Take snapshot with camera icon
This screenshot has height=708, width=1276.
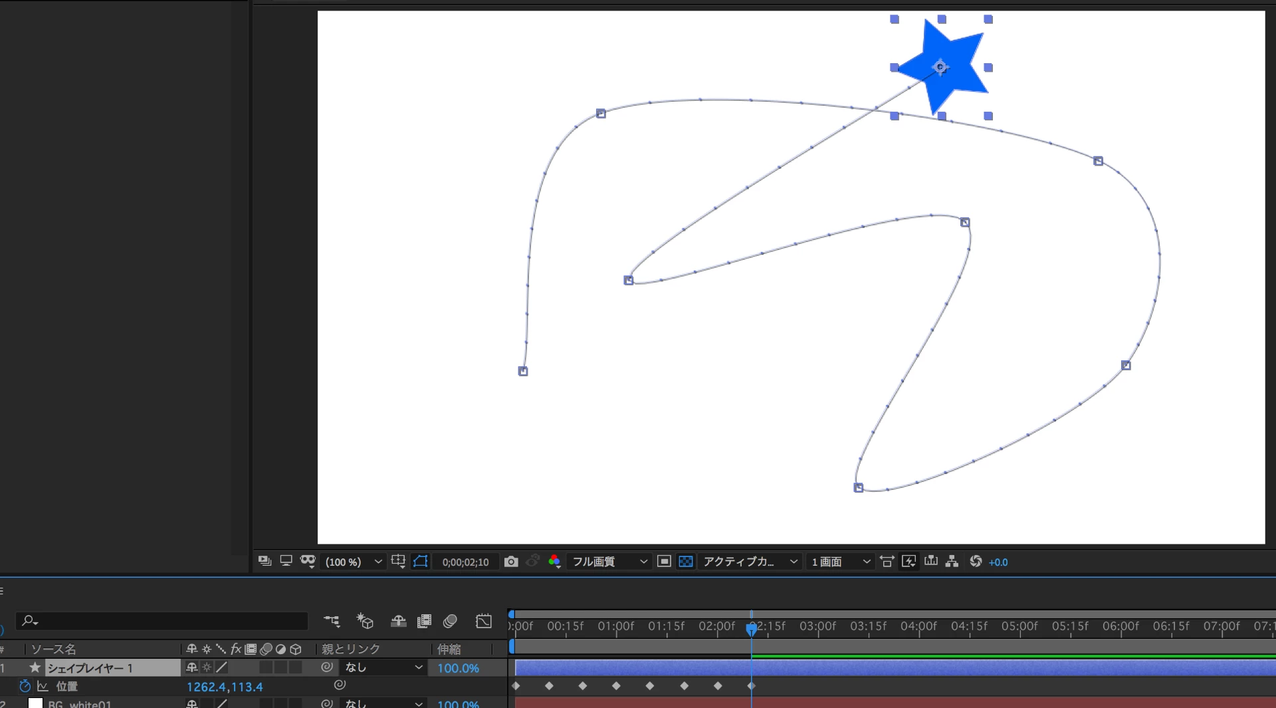(x=510, y=562)
